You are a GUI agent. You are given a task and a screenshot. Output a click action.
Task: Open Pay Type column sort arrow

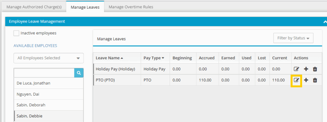tap(163, 58)
